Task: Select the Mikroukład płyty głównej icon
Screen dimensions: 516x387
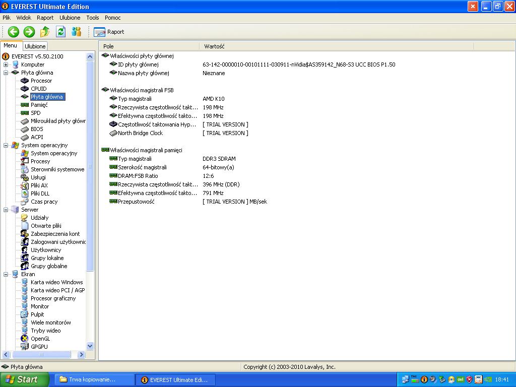Action: (x=25, y=121)
